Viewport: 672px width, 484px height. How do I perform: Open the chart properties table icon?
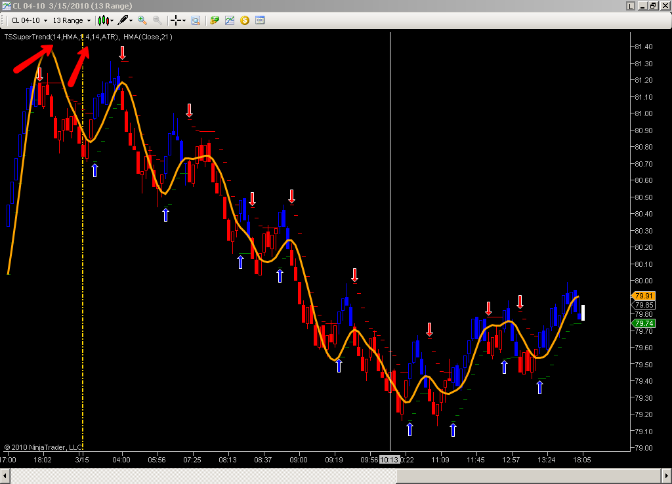[260, 20]
